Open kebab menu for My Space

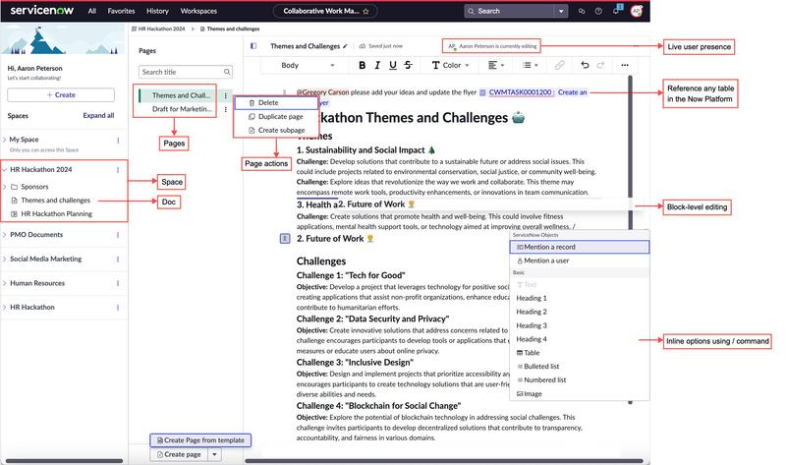coord(118,141)
